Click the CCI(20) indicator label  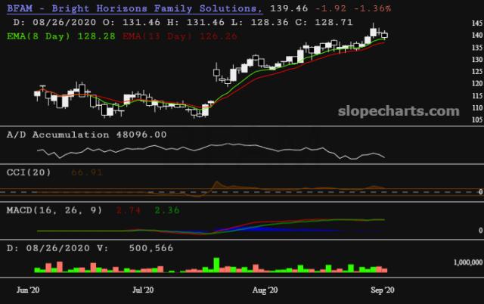click(29, 172)
